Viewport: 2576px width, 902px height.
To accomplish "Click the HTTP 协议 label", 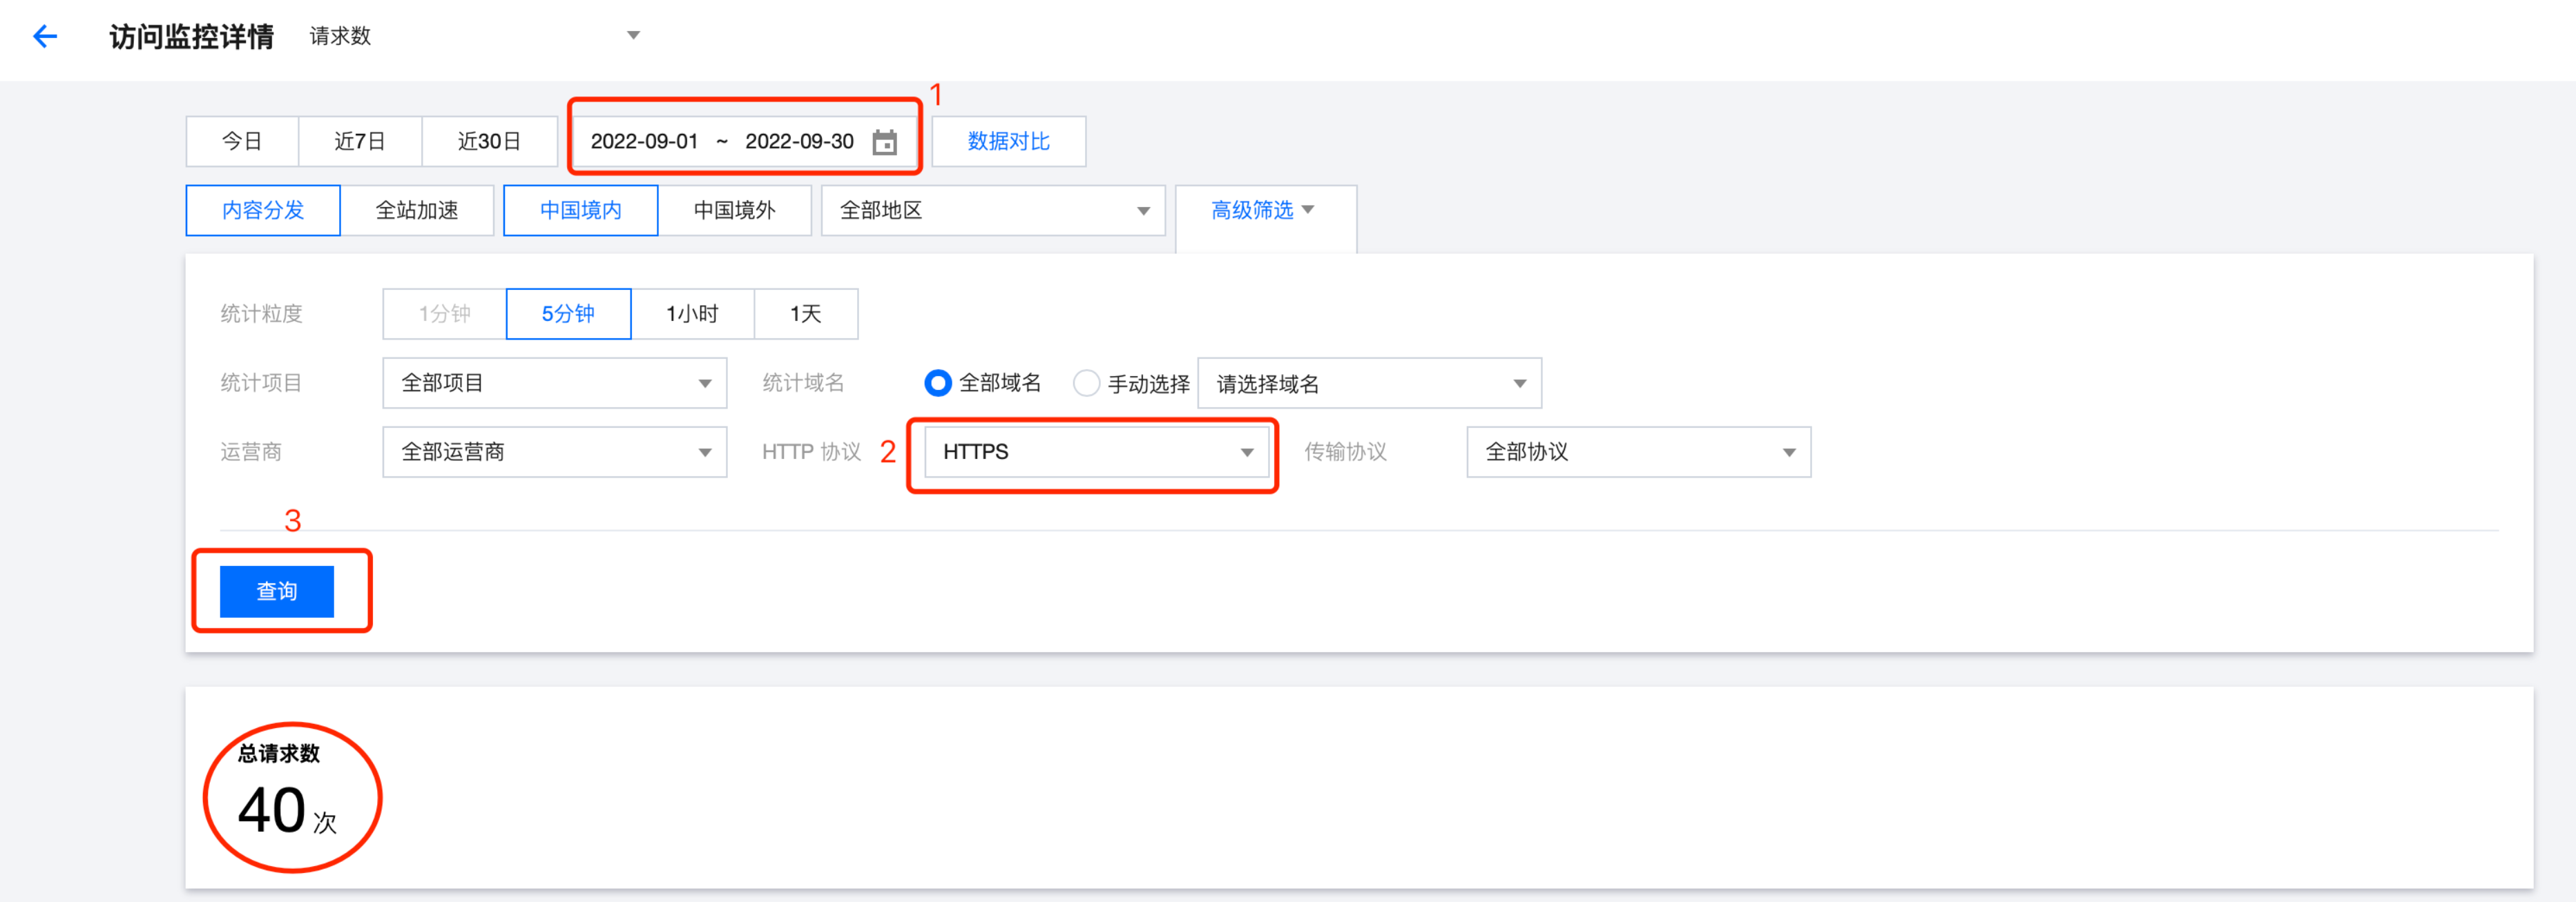I will [x=811, y=453].
